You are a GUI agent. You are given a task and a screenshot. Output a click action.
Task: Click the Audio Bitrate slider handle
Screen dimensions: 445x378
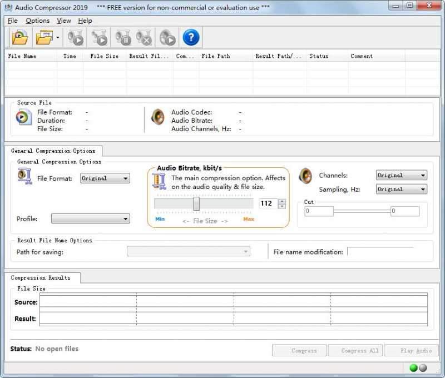196,203
